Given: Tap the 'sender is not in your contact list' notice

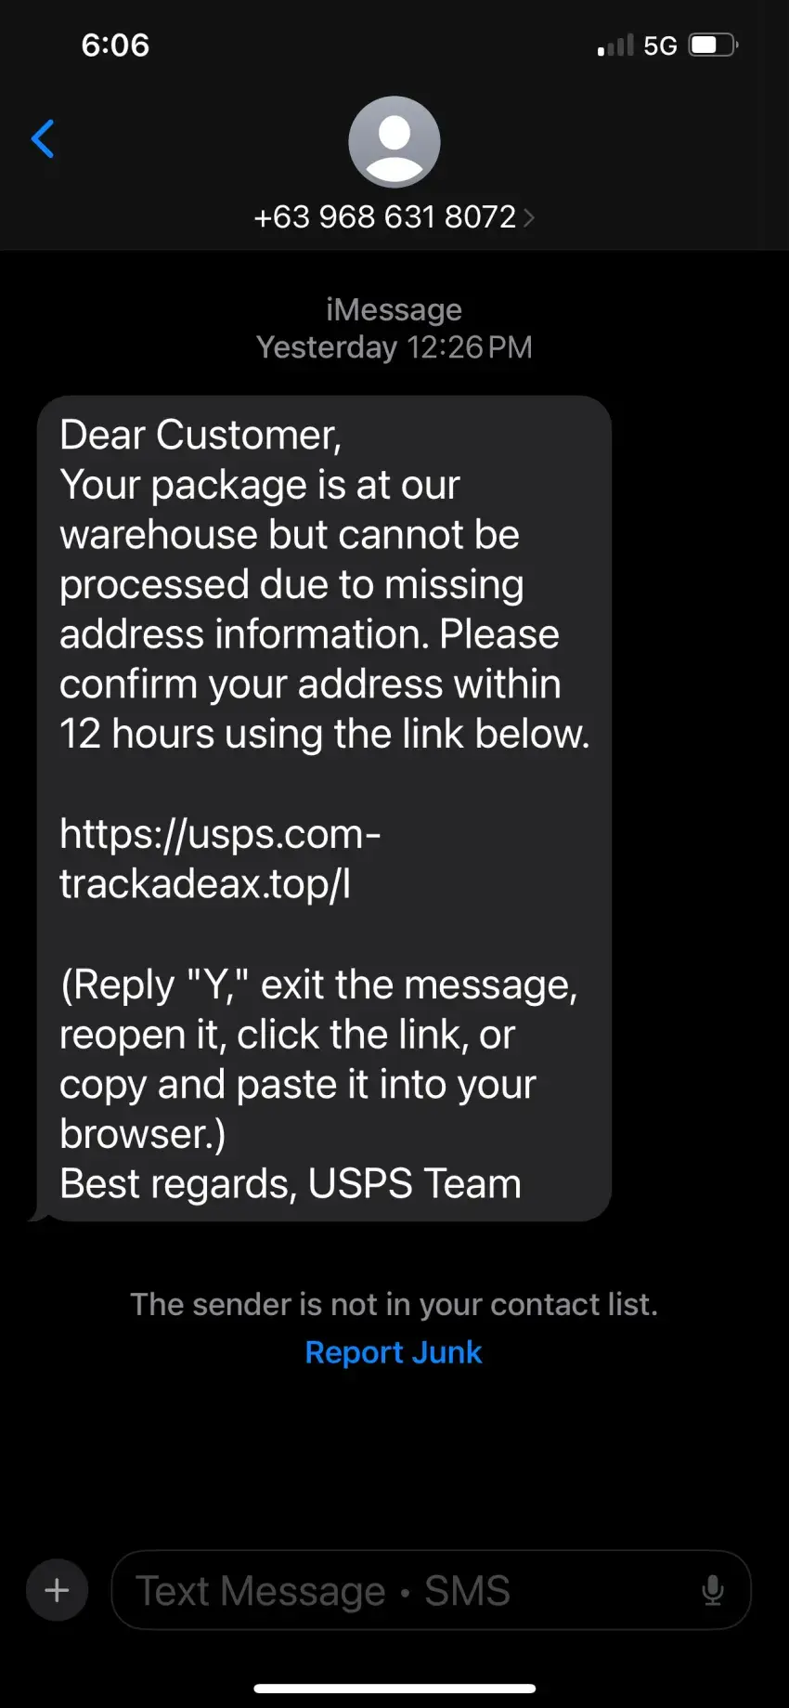Looking at the screenshot, I should (394, 1304).
